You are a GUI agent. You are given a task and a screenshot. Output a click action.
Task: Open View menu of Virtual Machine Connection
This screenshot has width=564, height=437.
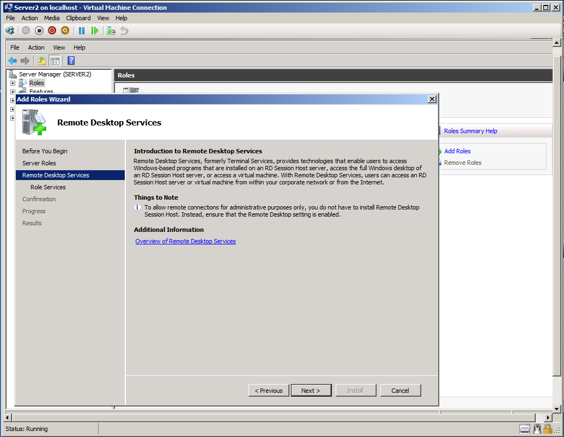[x=103, y=18]
